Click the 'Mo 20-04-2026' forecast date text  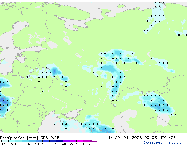(x=124, y=138)
